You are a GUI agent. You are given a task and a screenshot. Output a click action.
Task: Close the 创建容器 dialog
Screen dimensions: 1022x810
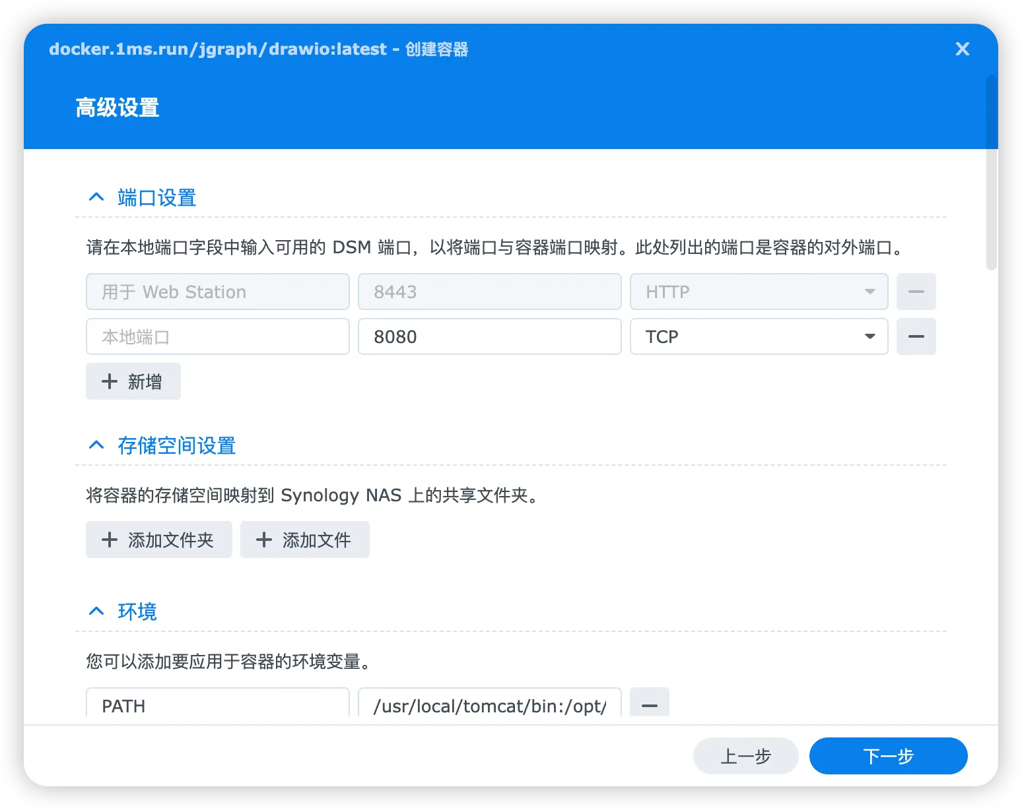(963, 49)
